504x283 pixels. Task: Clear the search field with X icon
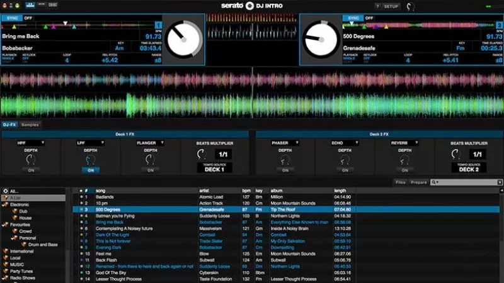coord(500,182)
